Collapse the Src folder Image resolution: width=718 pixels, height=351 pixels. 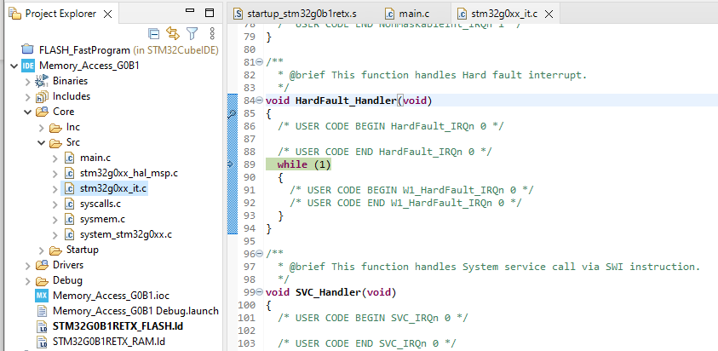click(41, 142)
